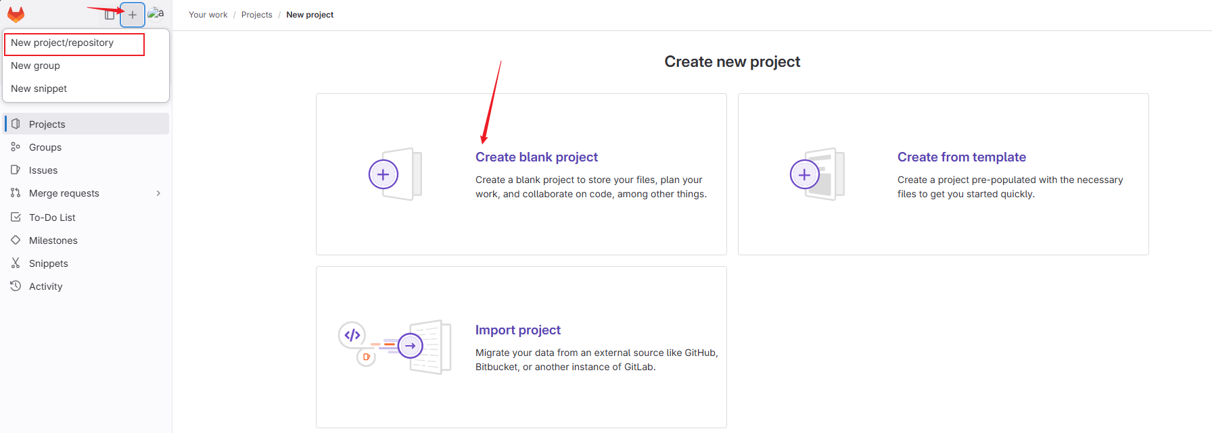Open the To-Do List sidebar item
The width and height of the screenshot is (1212, 433).
[x=52, y=218]
